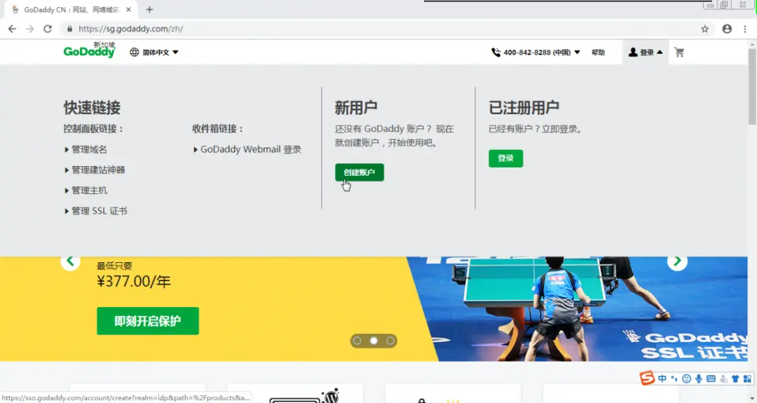The width and height of the screenshot is (757, 403).
Task: Expand the 简体中文 language dropdown
Action: pyautogui.click(x=161, y=52)
